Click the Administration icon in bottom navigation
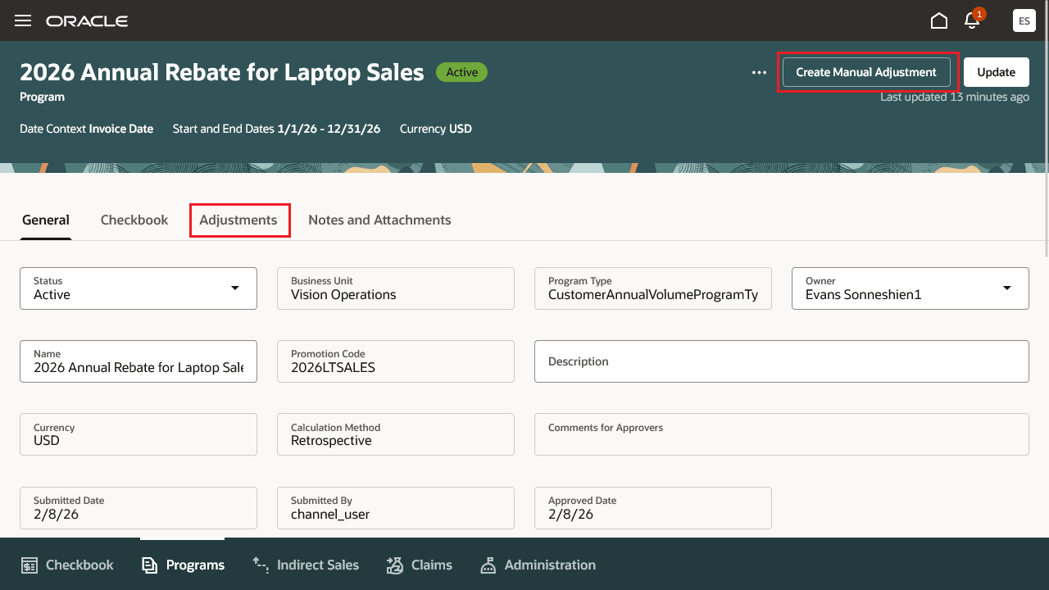 pyautogui.click(x=488, y=565)
